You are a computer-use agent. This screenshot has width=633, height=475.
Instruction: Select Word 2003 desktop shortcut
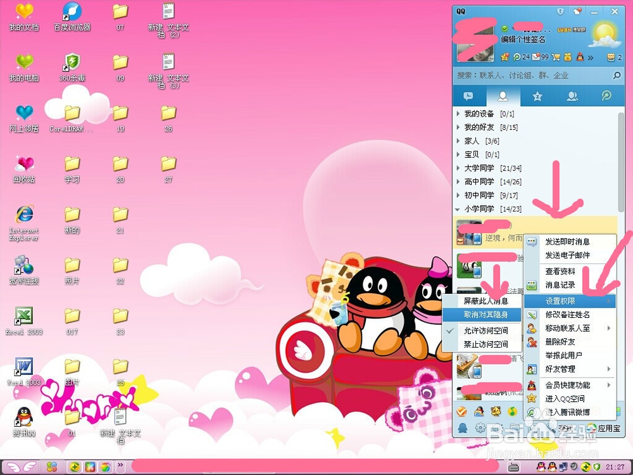coord(24,371)
